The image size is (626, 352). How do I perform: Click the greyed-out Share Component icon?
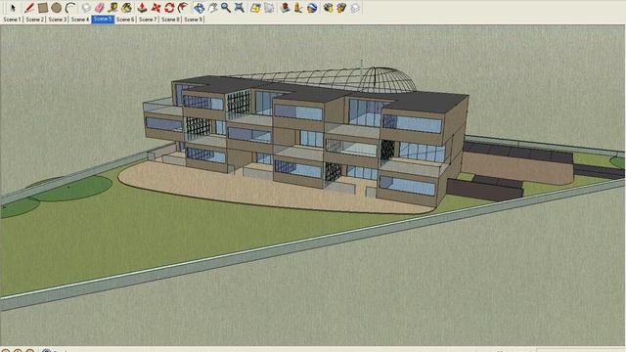click(355, 8)
